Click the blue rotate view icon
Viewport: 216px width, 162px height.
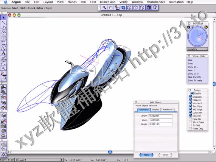[123, 8]
